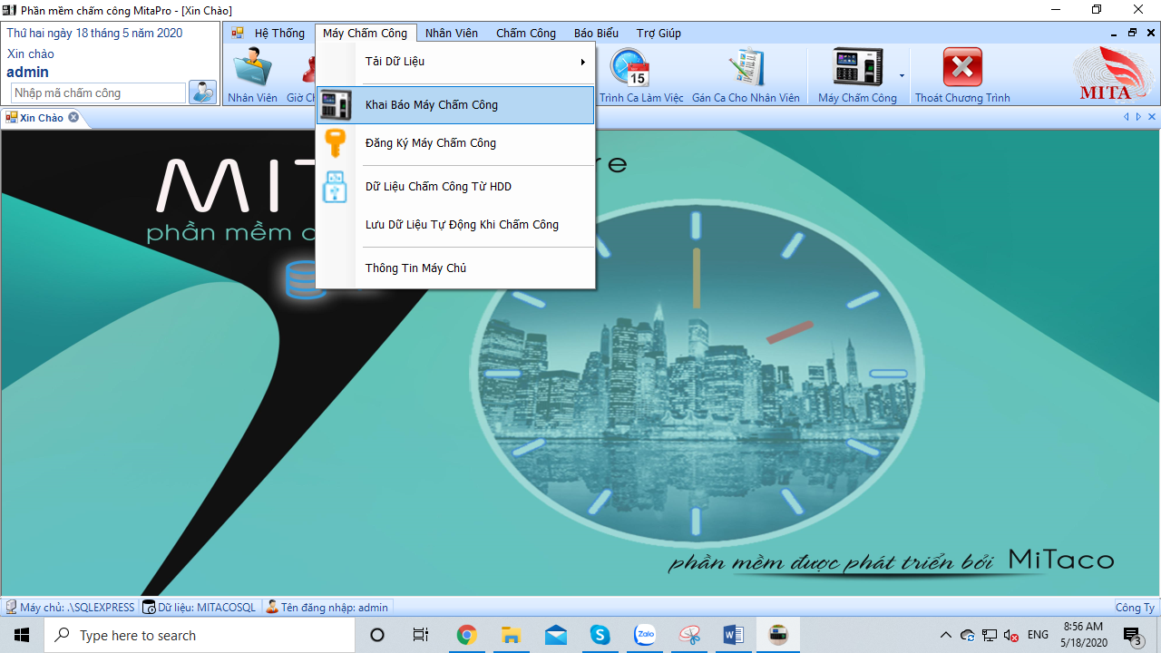
Task: Select the Xin Chào tab
Action: [x=42, y=118]
